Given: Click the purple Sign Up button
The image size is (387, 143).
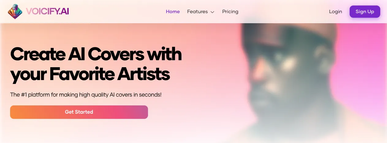Looking at the screenshot, I should pos(365,12).
